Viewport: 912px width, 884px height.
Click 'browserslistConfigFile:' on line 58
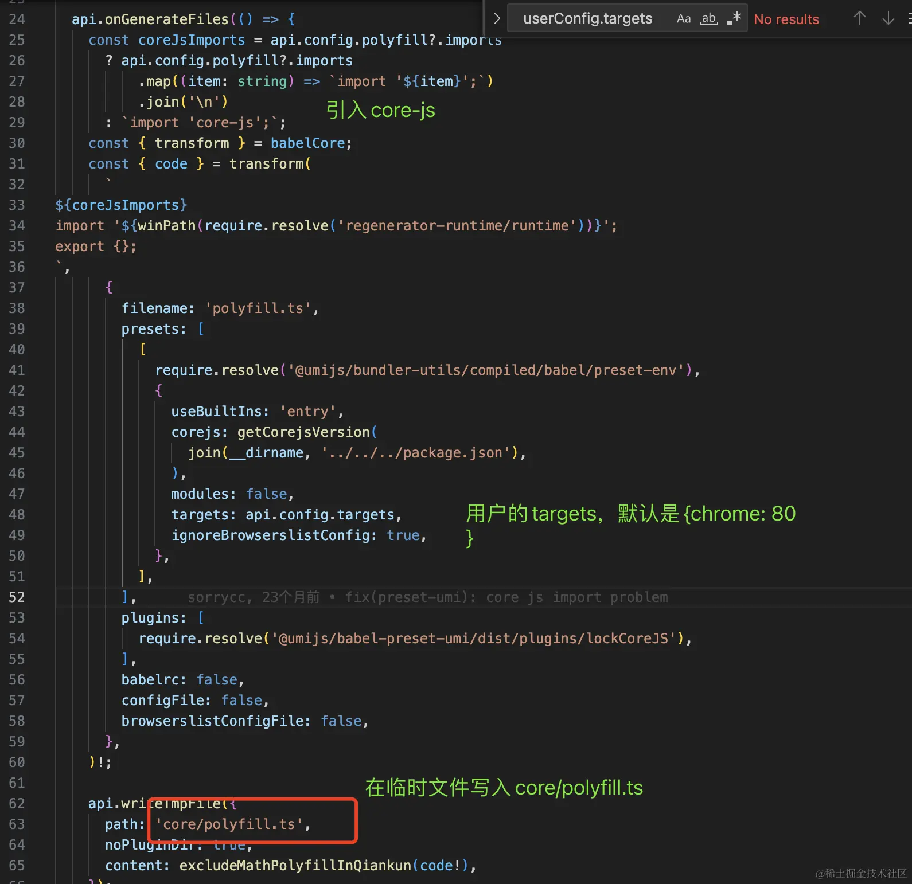[x=216, y=721]
